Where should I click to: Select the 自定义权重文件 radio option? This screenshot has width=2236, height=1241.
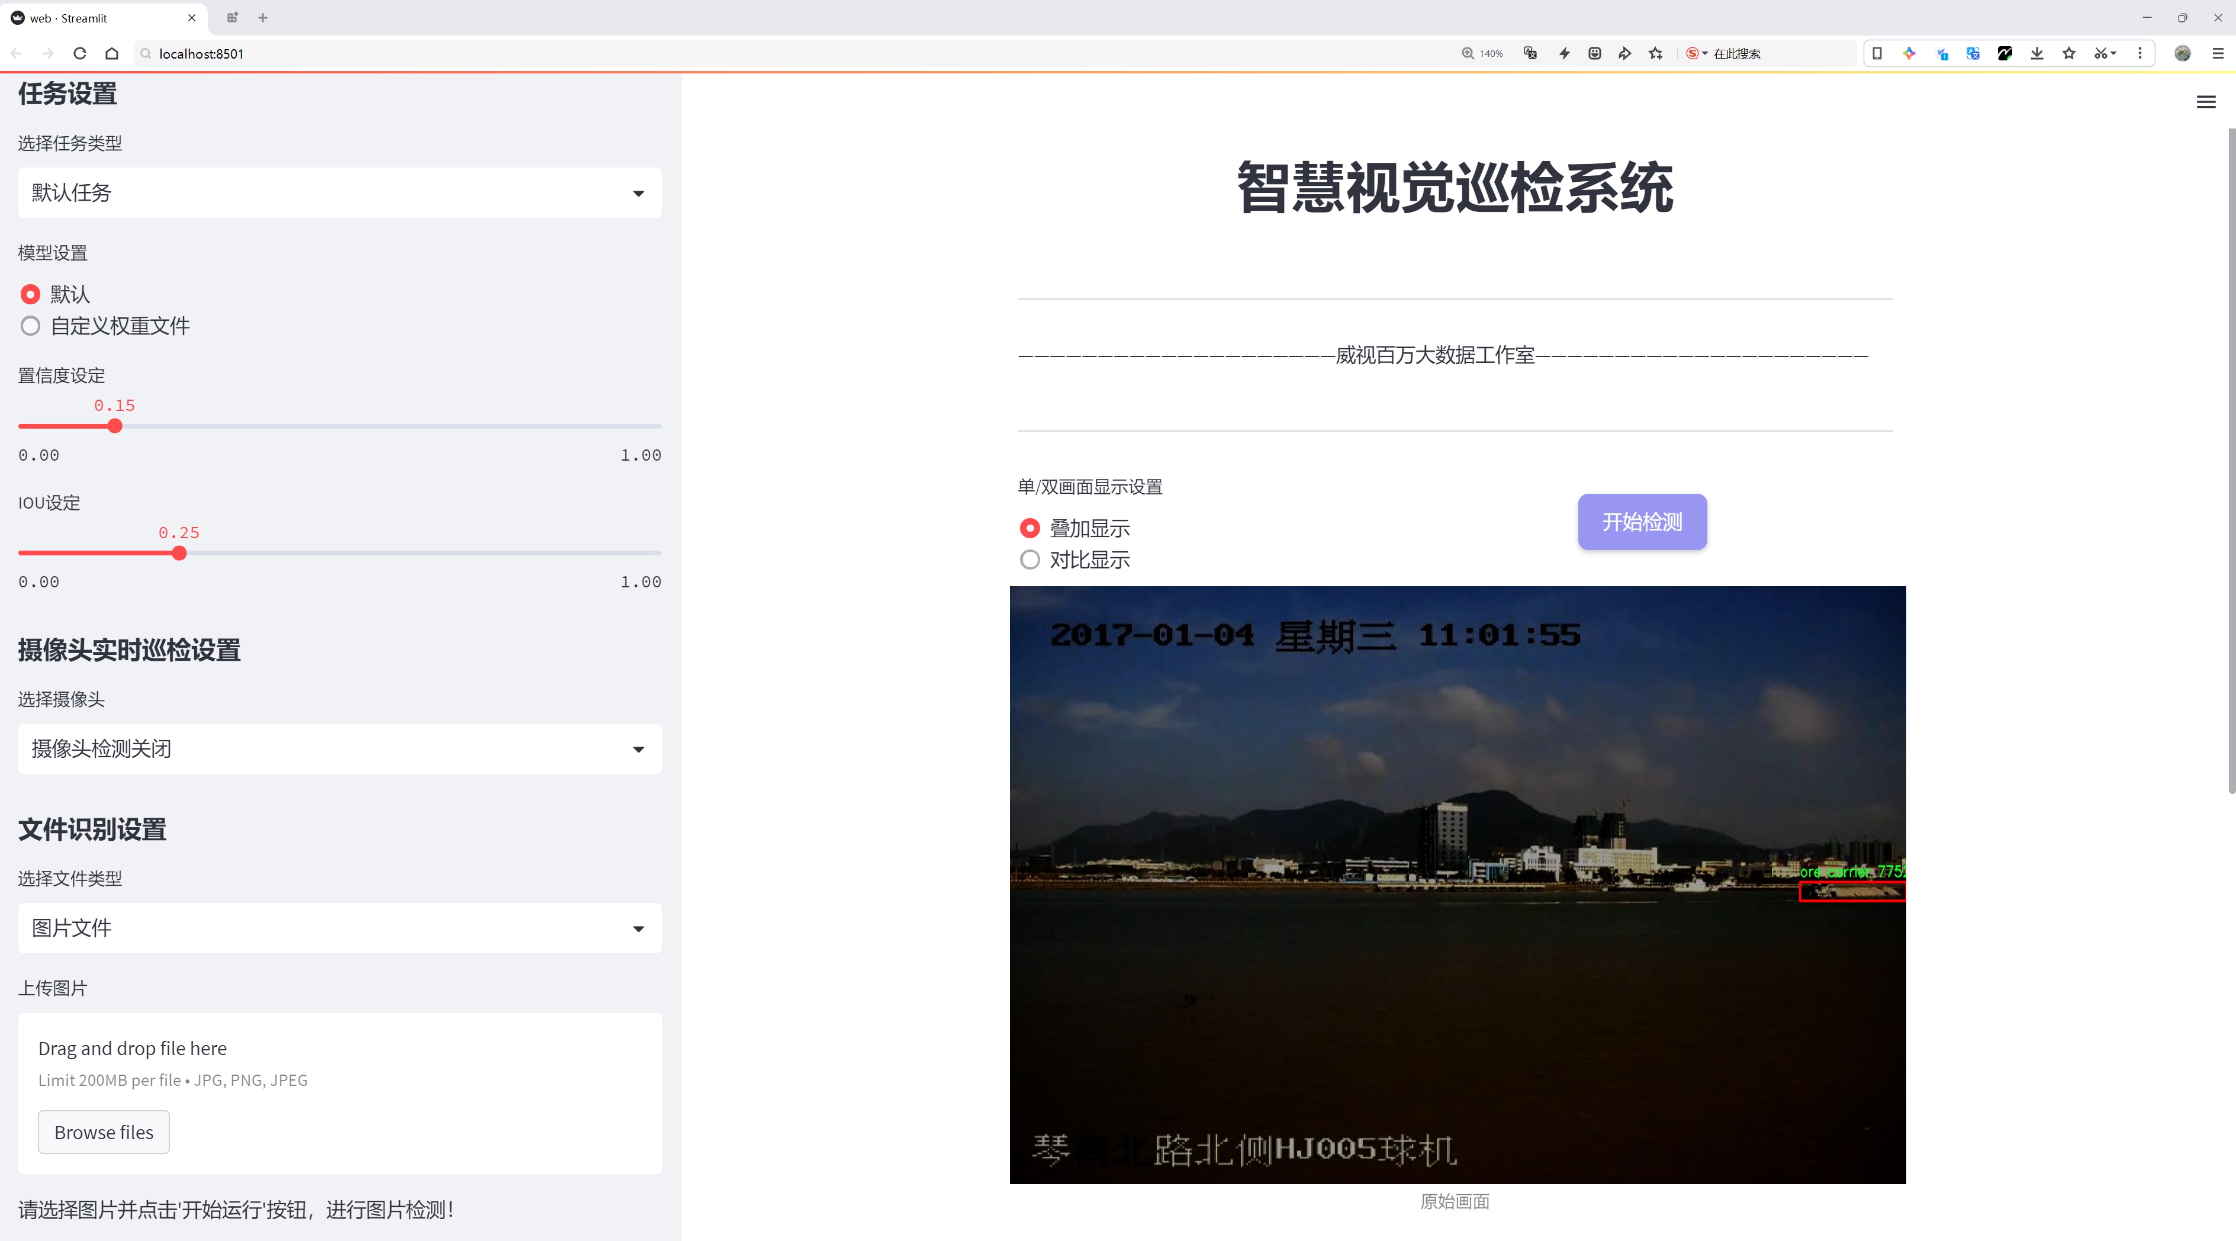pyautogui.click(x=30, y=326)
